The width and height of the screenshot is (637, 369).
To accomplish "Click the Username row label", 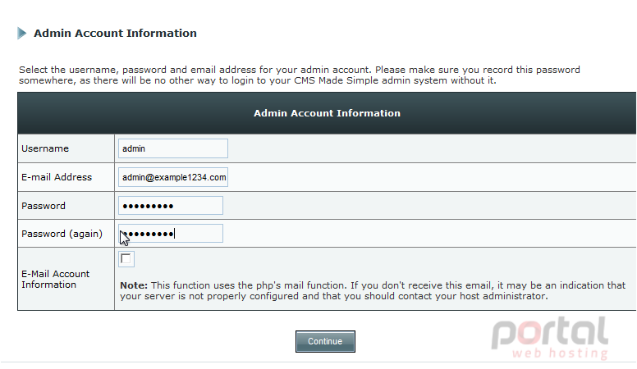I will coord(45,148).
